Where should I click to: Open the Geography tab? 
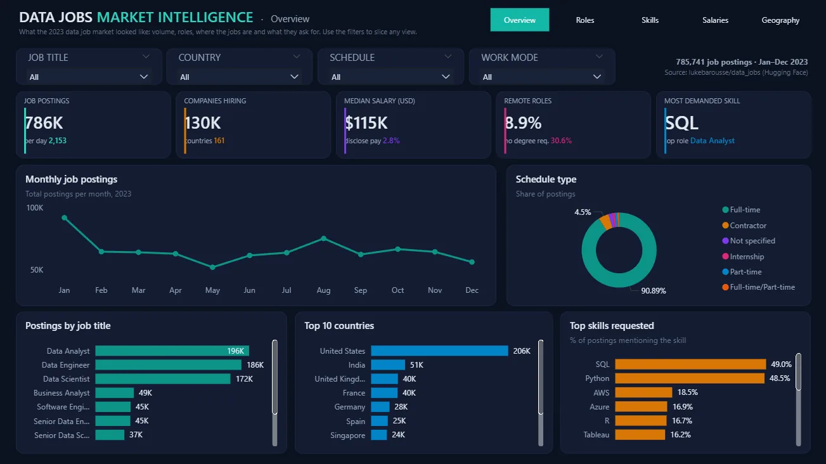[x=780, y=20]
